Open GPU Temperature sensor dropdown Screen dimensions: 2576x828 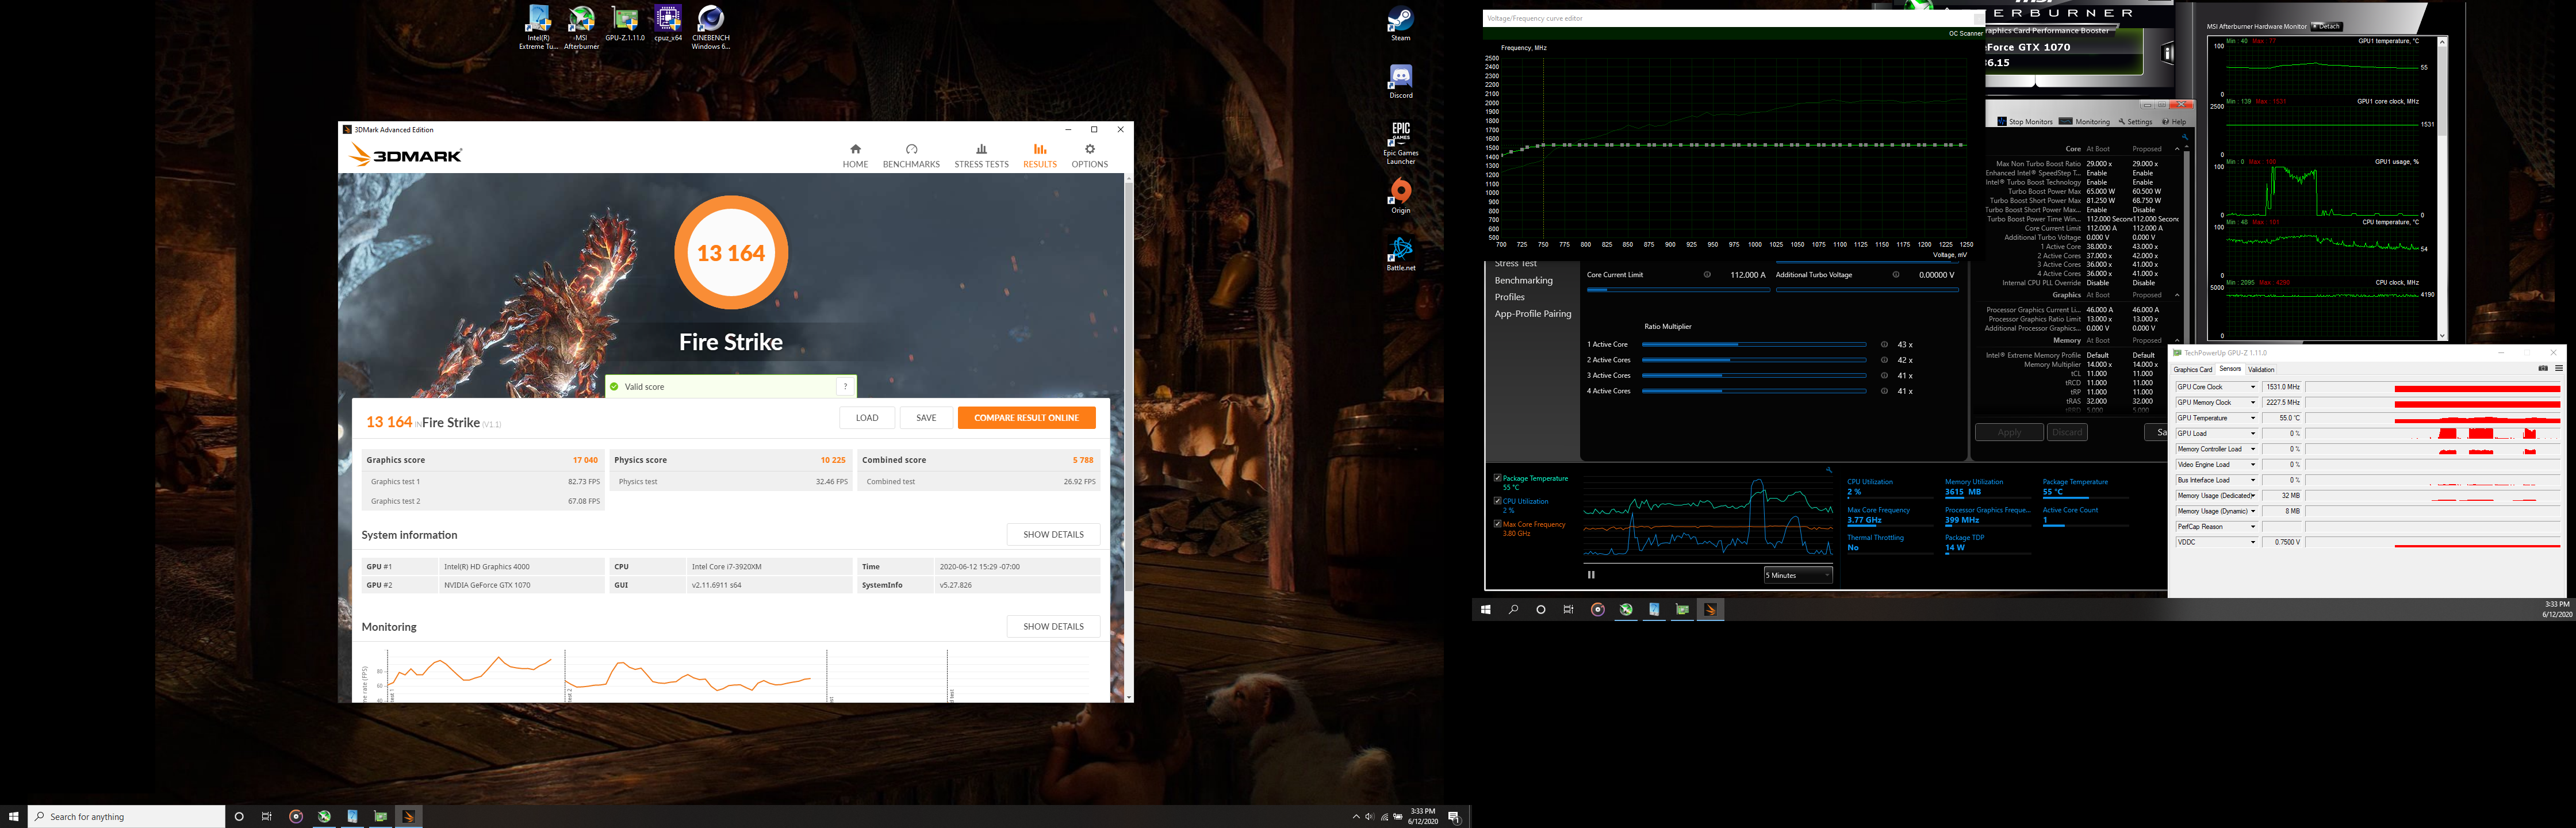[x=2253, y=418]
